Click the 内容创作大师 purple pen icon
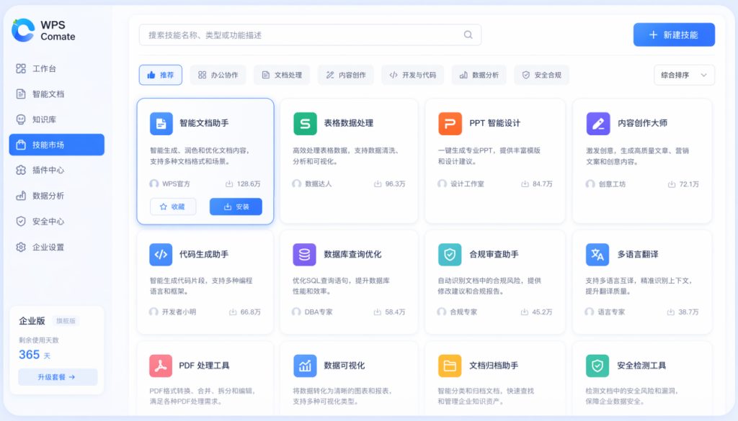This screenshot has height=421, width=738. (x=598, y=124)
